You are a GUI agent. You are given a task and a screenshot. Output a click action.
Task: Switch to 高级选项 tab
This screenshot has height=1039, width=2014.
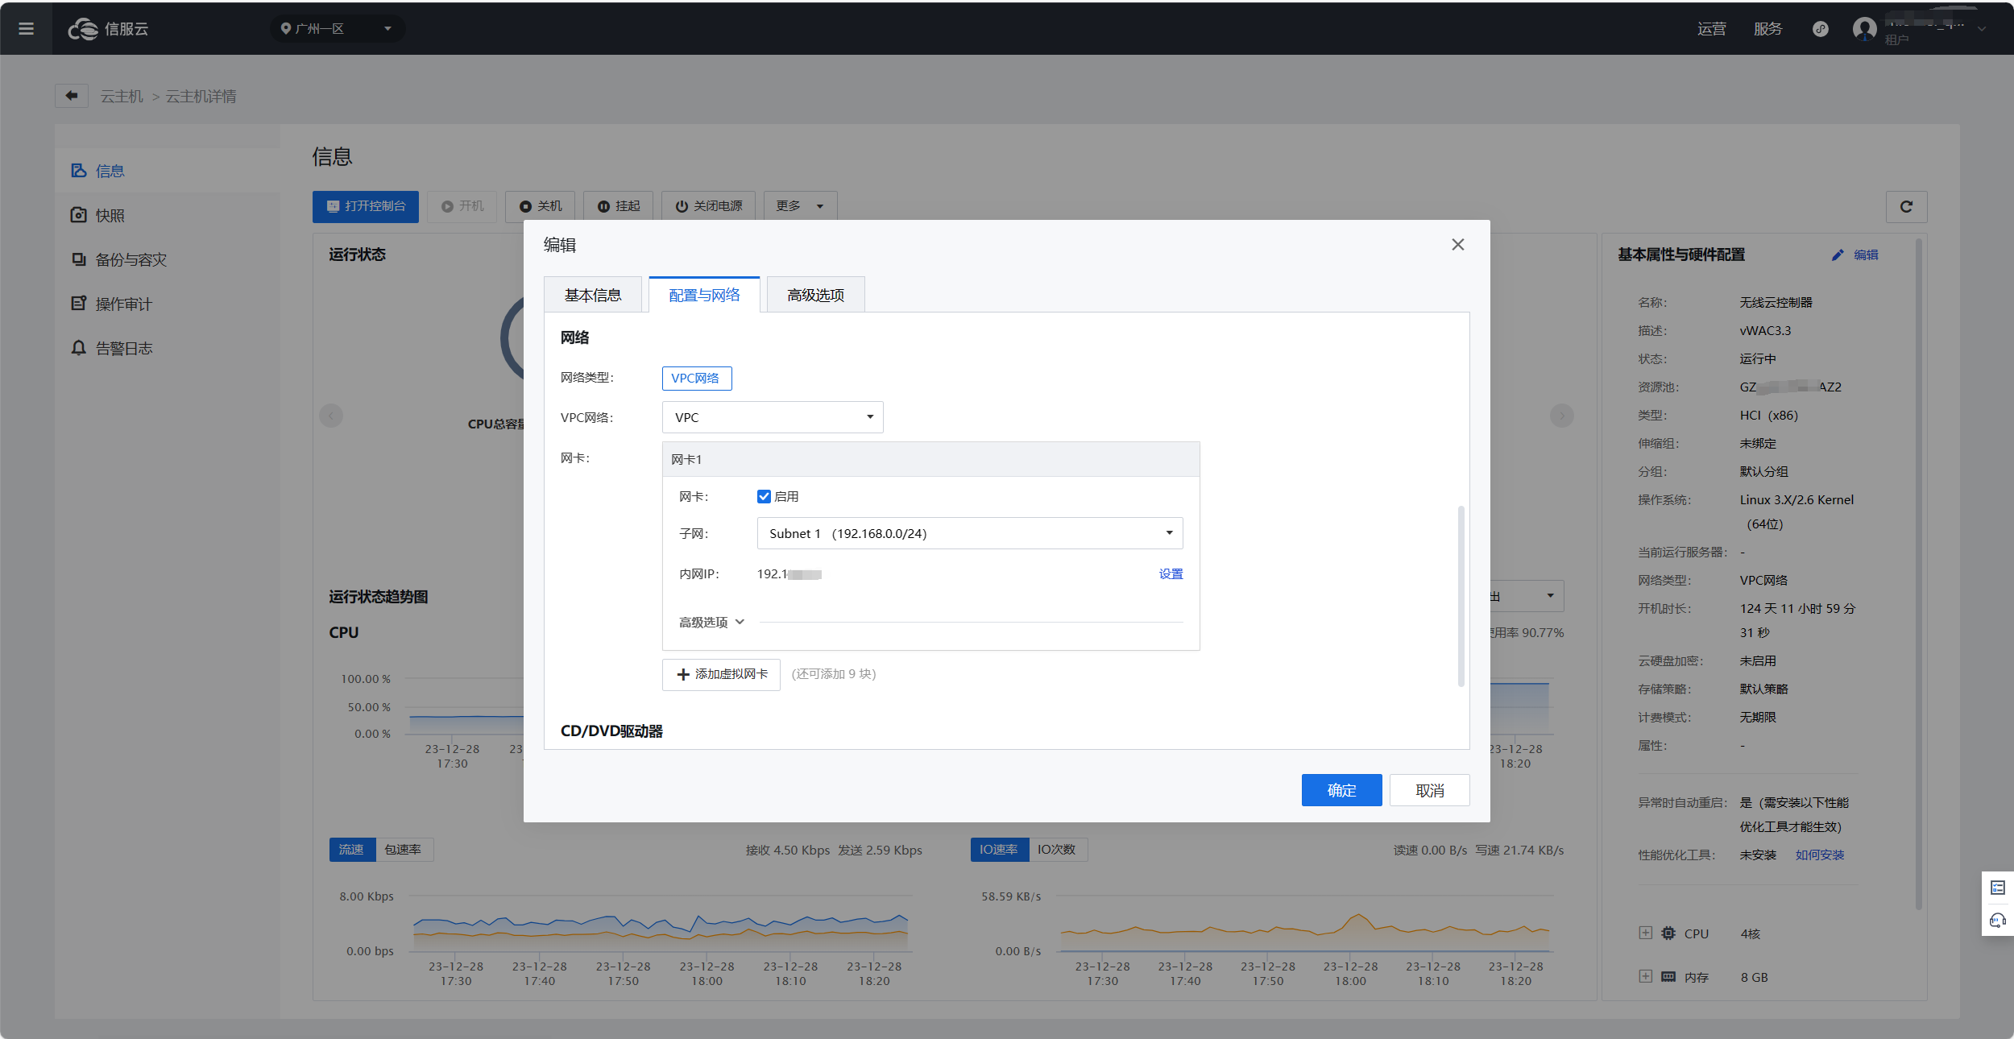(815, 295)
